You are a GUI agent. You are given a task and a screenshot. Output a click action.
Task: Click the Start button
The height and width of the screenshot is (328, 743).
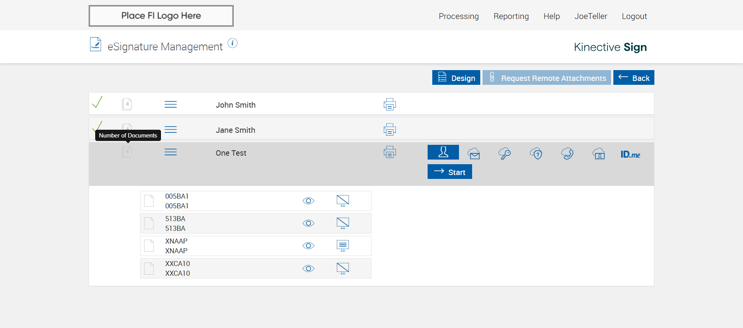coord(450,172)
